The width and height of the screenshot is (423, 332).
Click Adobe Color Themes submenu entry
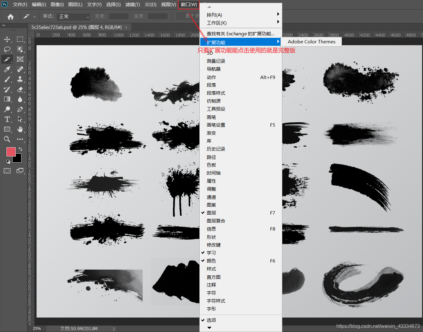pos(311,42)
